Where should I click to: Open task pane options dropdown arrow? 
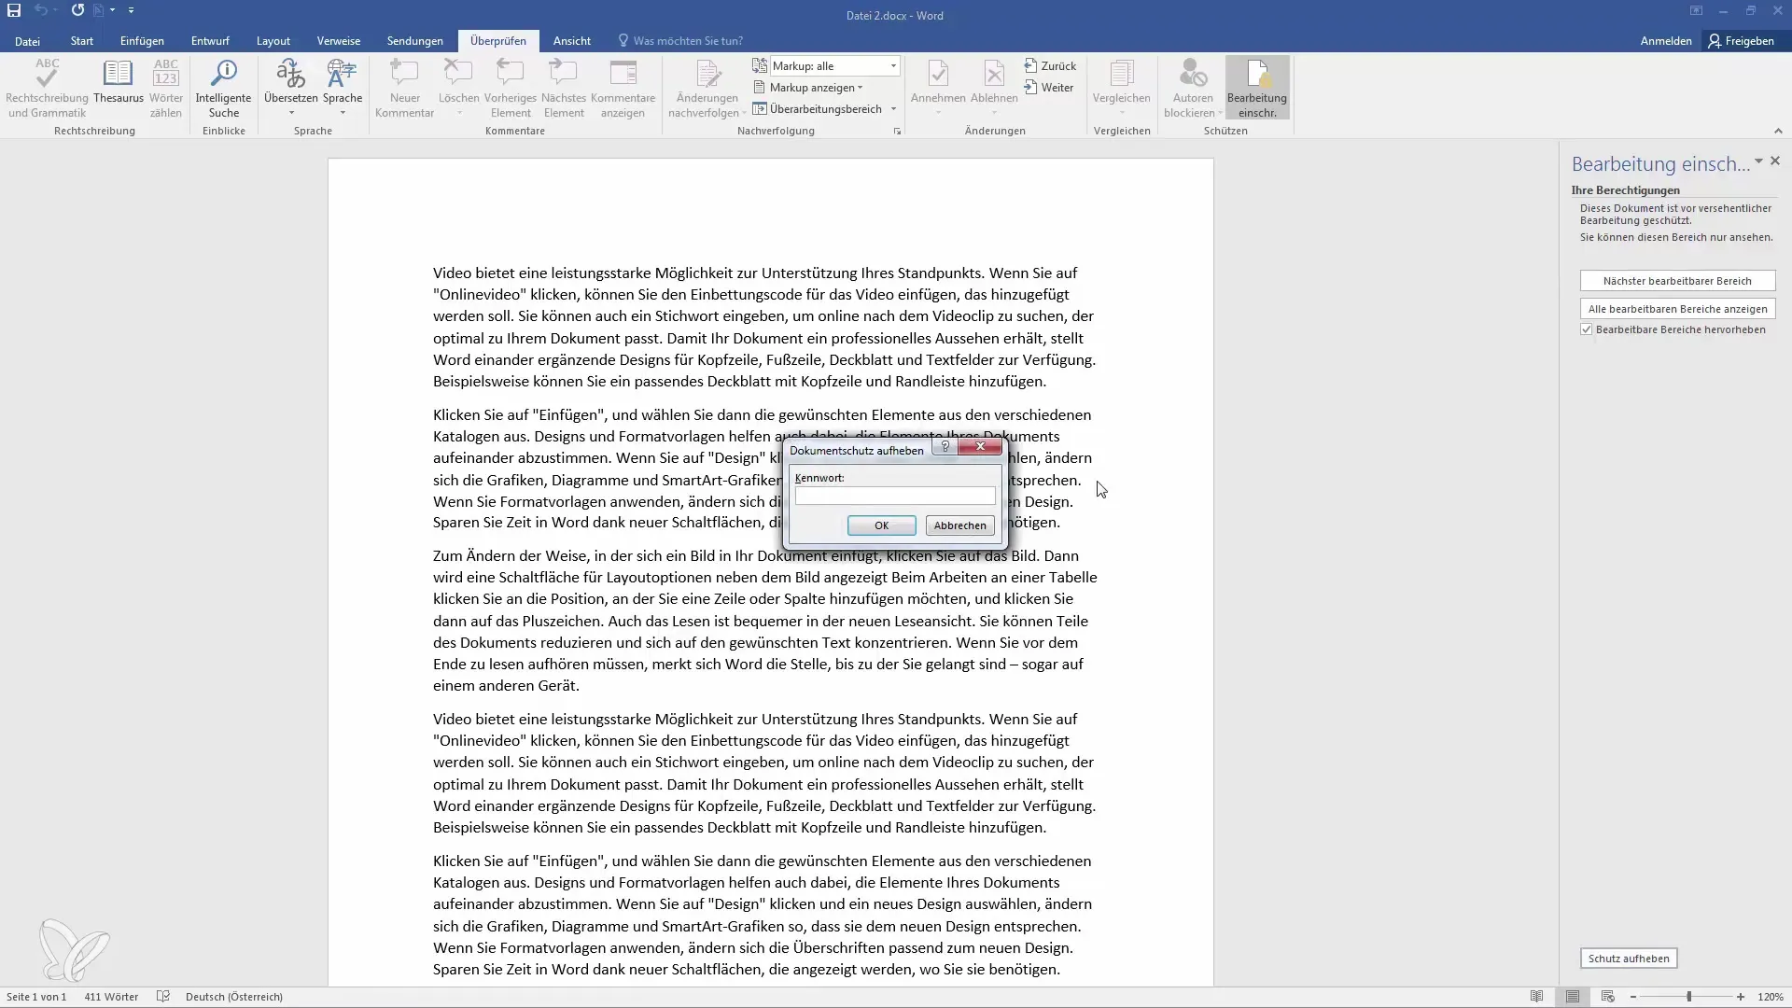click(1758, 161)
